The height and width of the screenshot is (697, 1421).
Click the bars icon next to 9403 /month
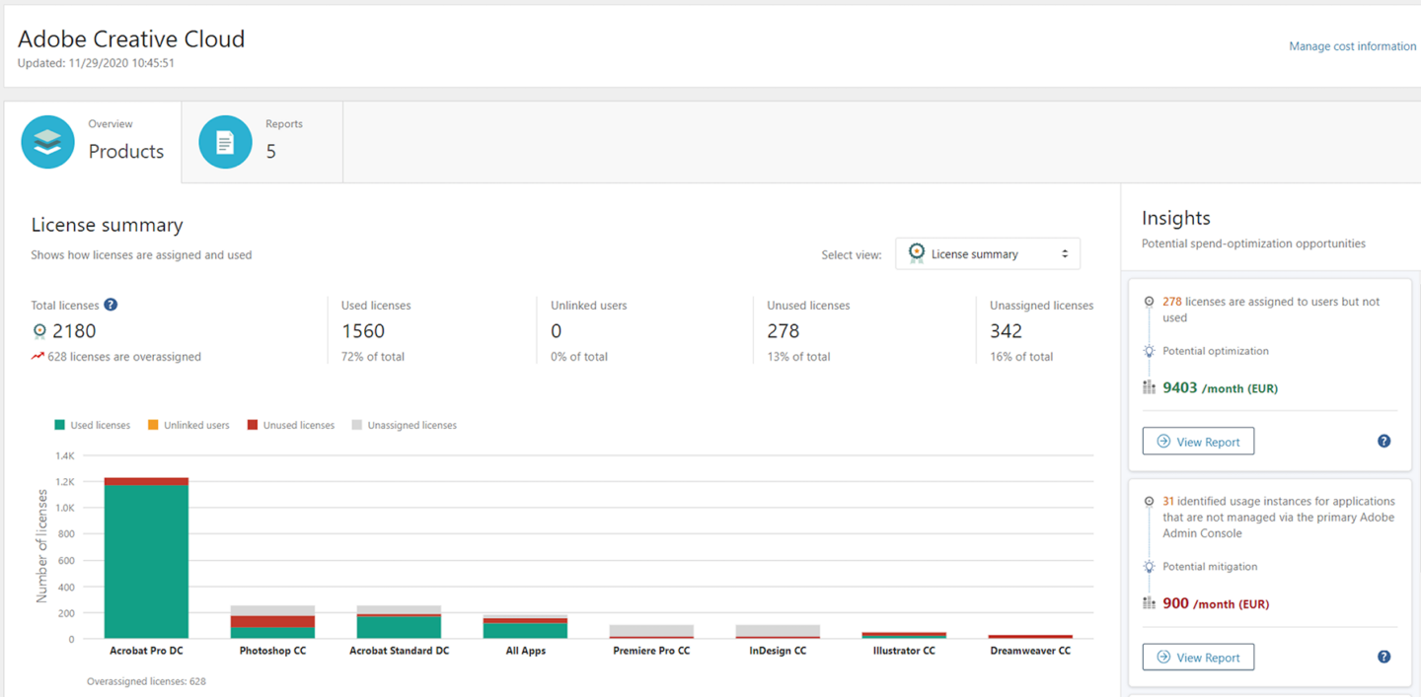pyautogui.click(x=1149, y=387)
